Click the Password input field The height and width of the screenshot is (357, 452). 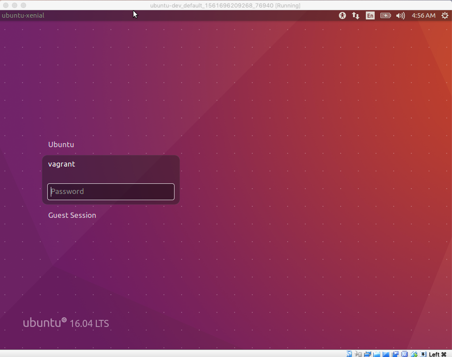point(111,192)
